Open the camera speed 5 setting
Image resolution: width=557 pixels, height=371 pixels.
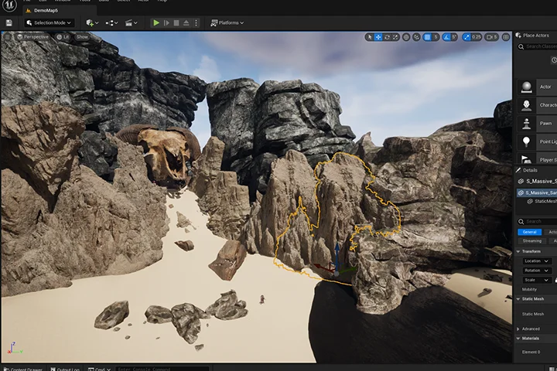[492, 37]
